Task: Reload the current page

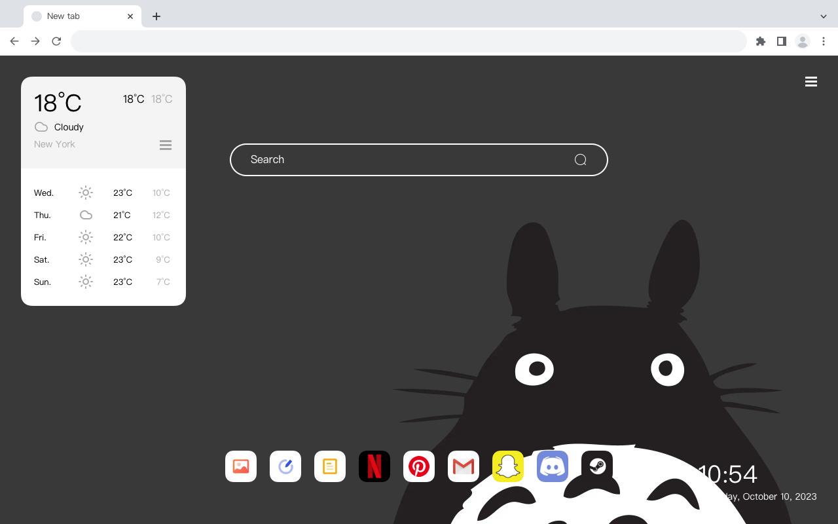Action: tap(56, 41)
